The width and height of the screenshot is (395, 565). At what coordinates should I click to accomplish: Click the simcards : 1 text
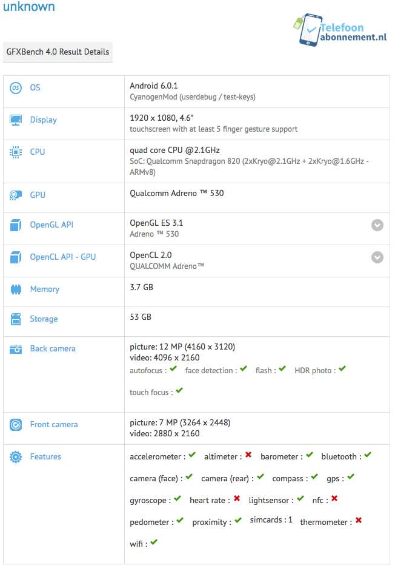pyautogui.click(x=271, y=520)
